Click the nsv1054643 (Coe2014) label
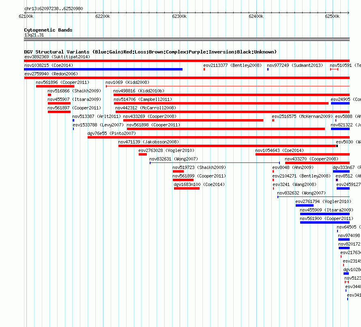The width and height of the screenshot is (361, 327). (x=279, y=150)
